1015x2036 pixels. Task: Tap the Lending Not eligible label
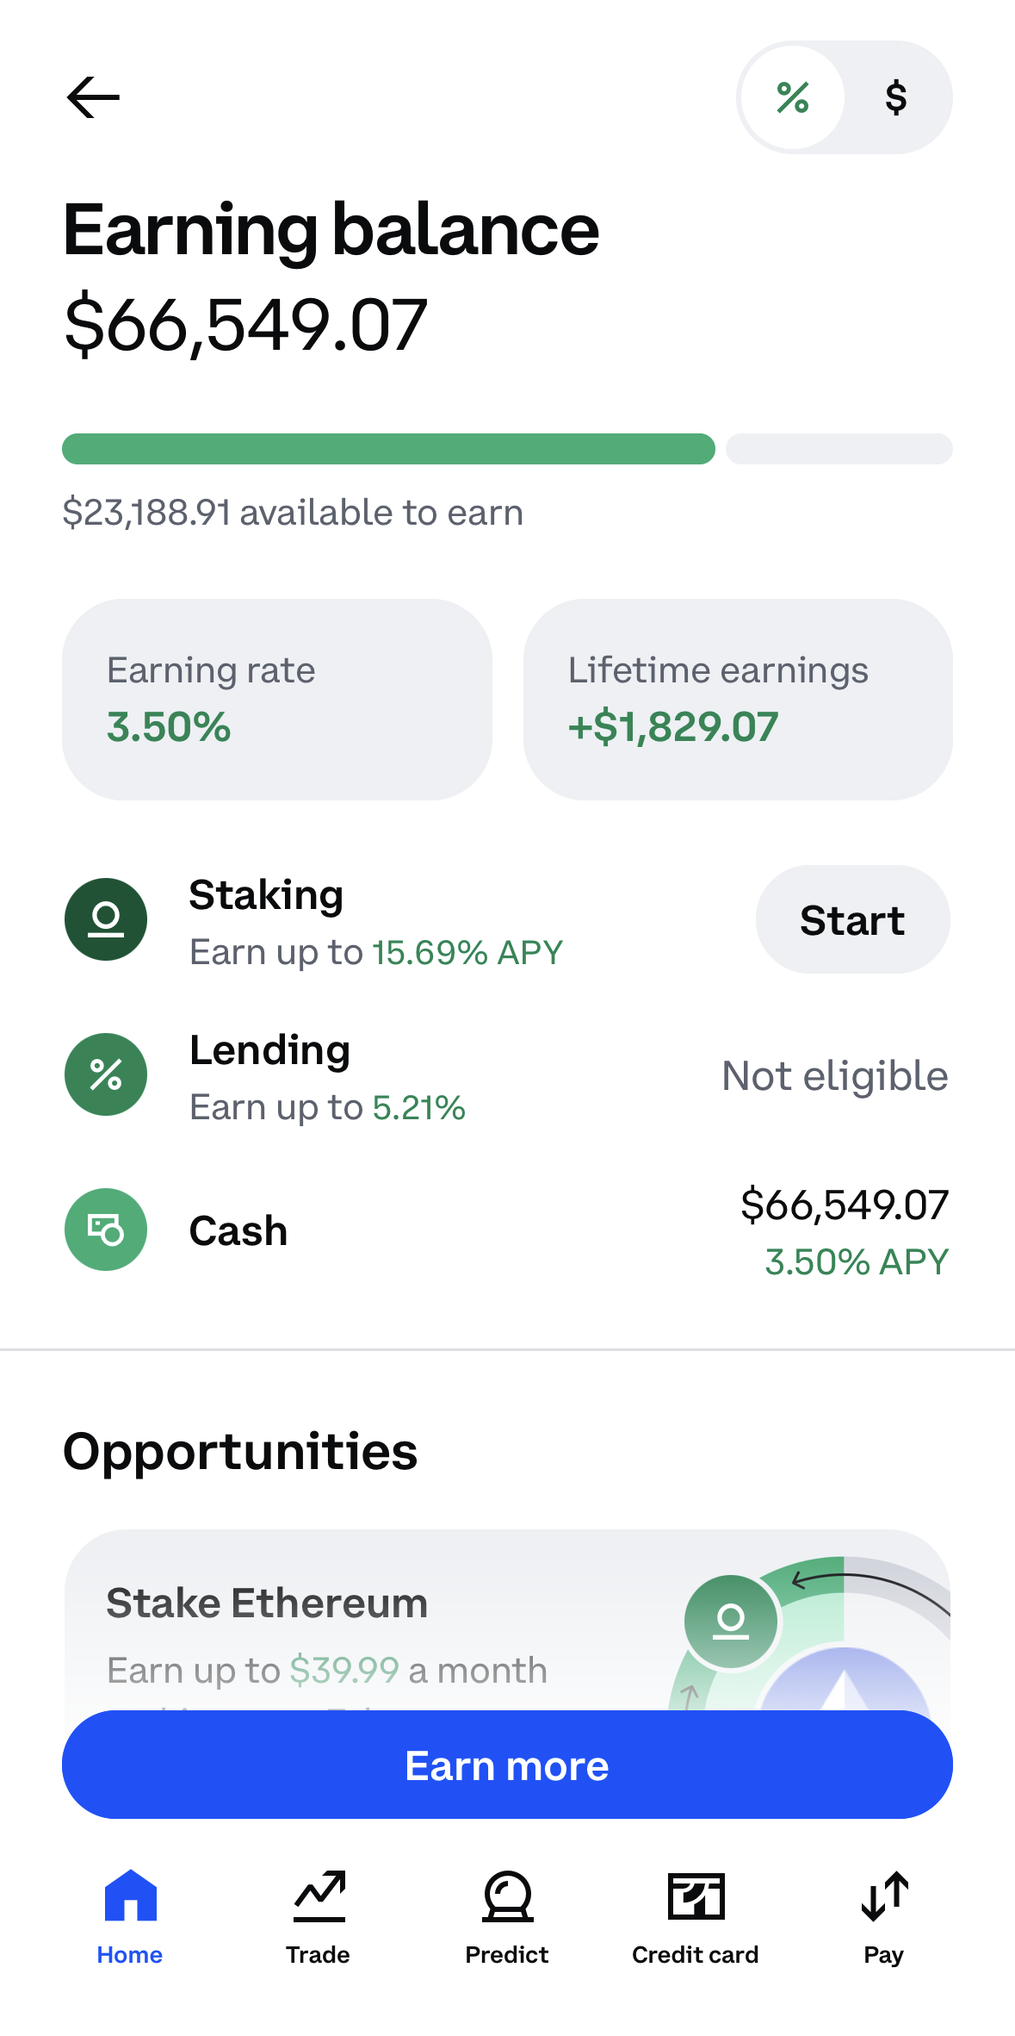[834, 1076]
